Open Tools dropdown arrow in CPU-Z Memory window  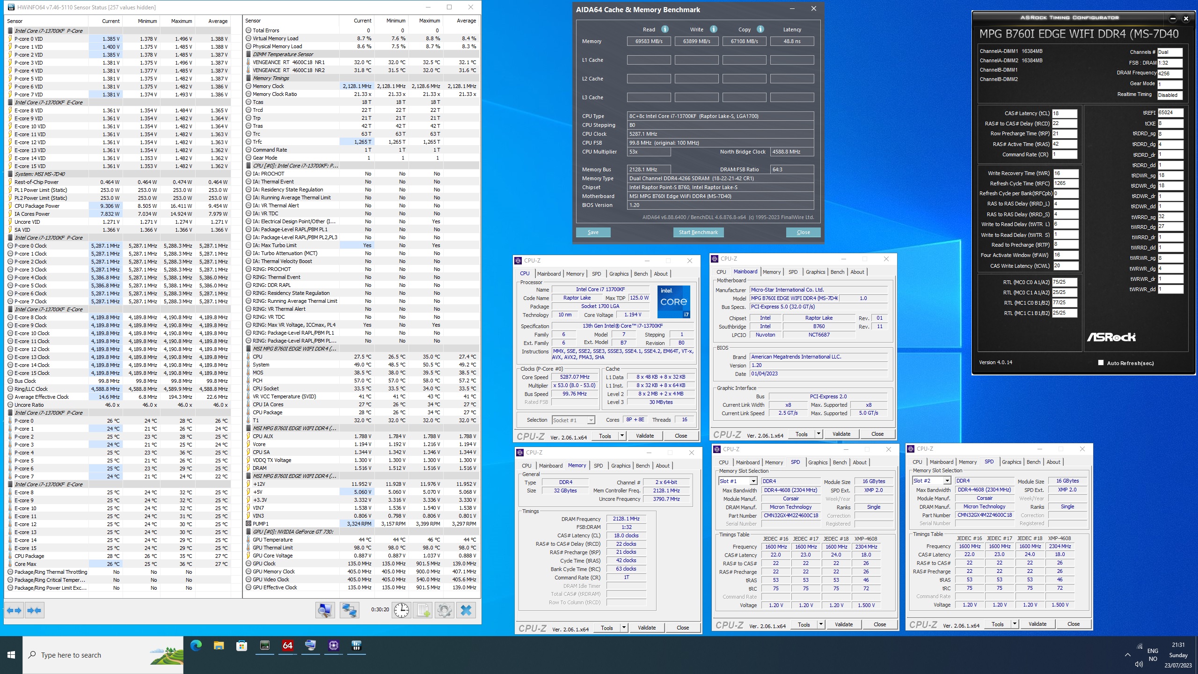[x=624, y=628]
